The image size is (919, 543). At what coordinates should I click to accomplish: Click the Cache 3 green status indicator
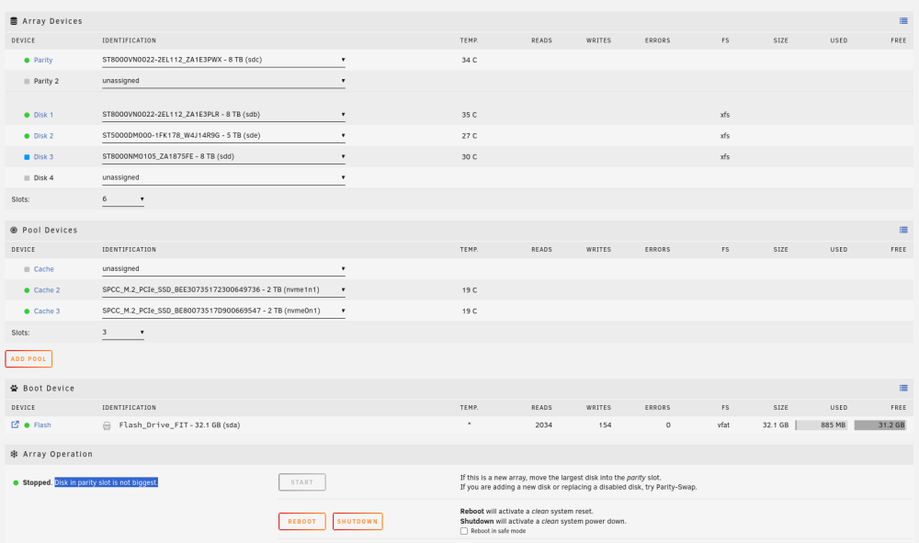27,311
